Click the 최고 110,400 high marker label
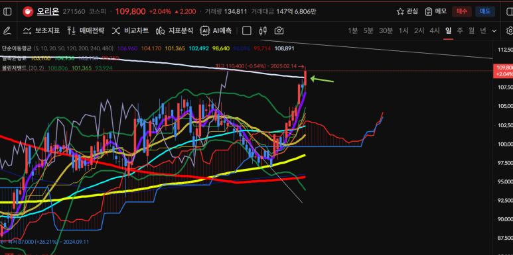The height and width of the screenshot is (255, 513). coord(260,66)
